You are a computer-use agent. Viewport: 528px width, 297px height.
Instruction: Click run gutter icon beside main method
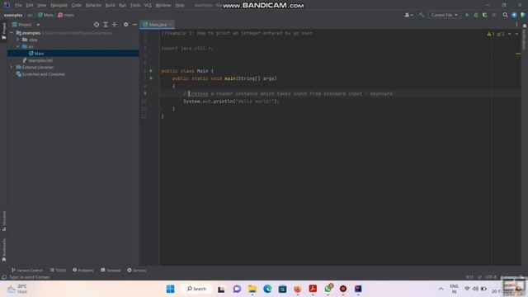coord(151,78)
